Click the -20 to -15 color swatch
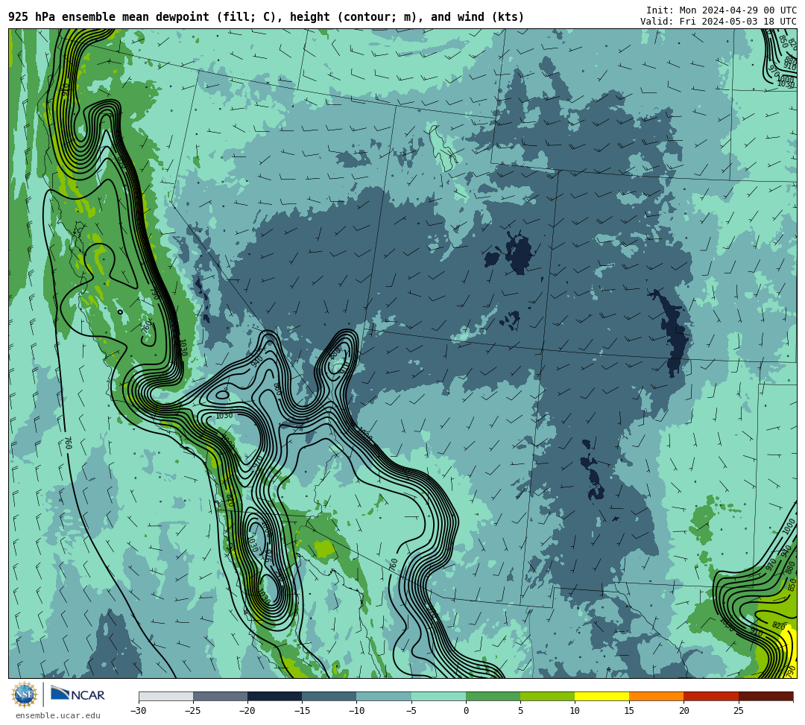 point(274,696)
